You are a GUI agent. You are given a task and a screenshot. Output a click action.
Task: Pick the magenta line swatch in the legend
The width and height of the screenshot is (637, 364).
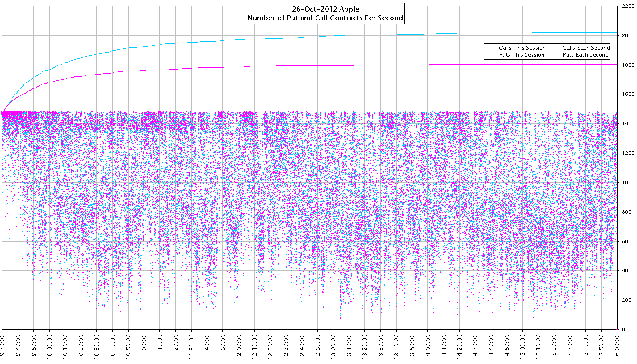(491, 55)
